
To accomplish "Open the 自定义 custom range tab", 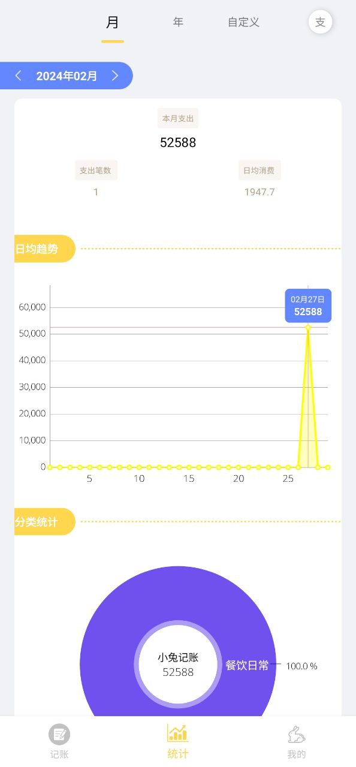I will coord(243,22).
